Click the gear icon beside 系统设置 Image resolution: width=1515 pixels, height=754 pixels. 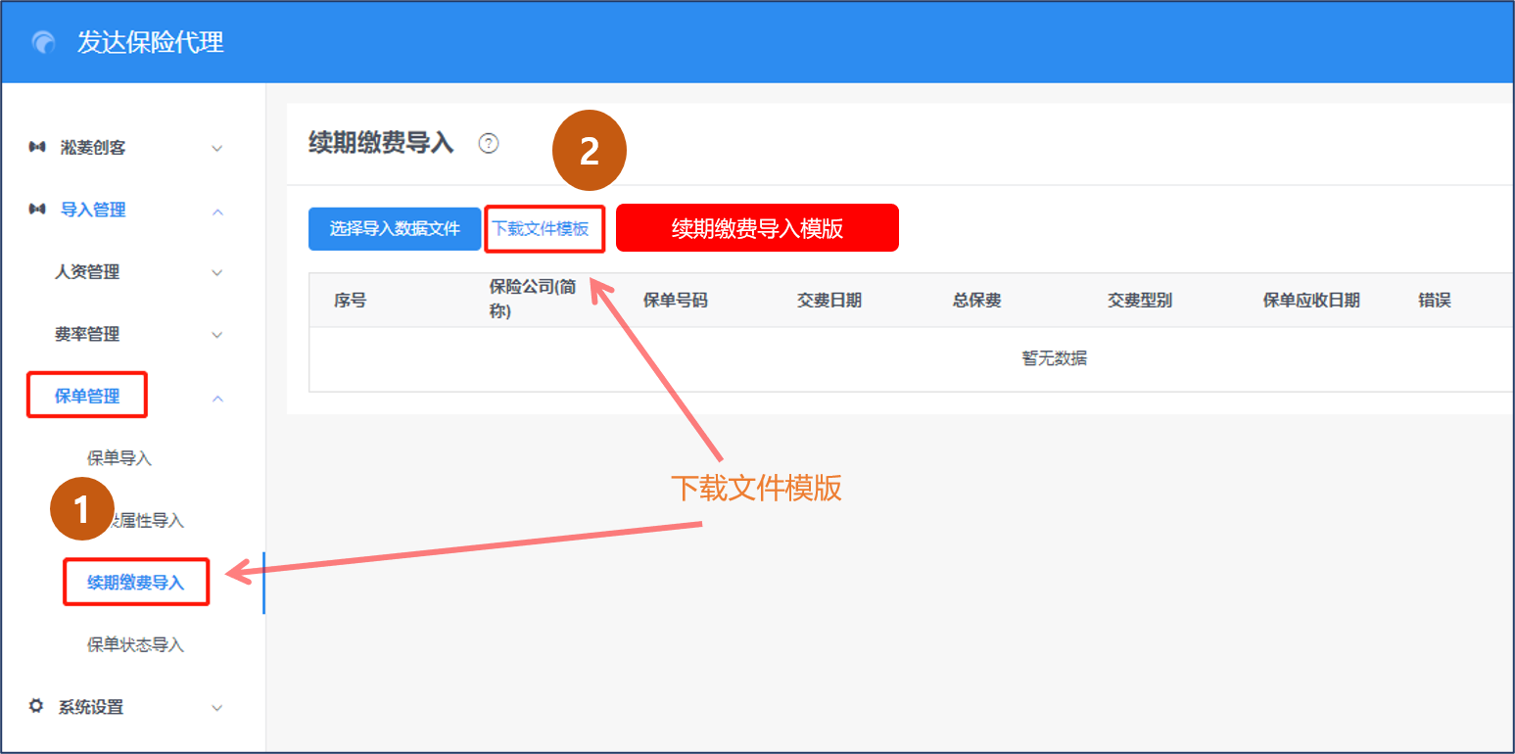37,706
